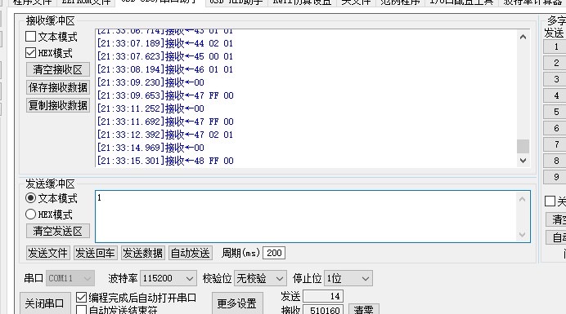Open the parity dropdown showing 无校验
Image resolution: width=566 pixels, height=314 pixels.
point(260,278)
